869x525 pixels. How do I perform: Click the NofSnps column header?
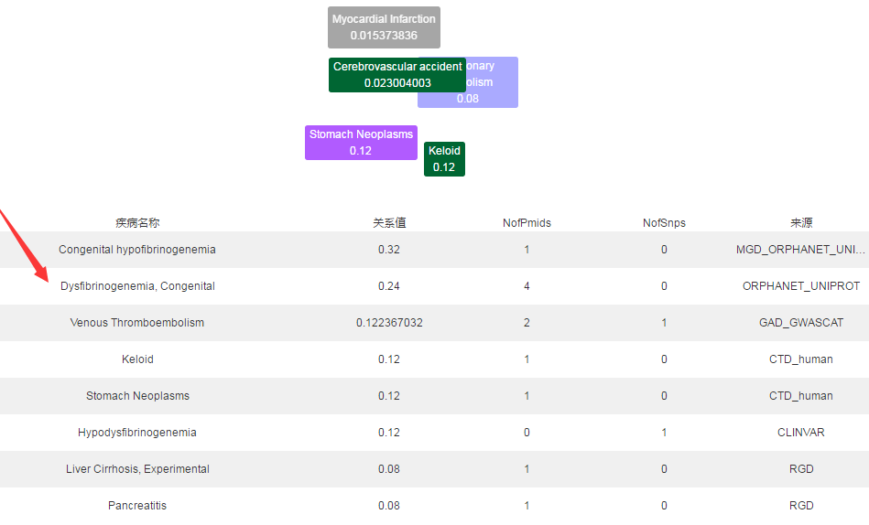pyautogui.click(x=664, y=222)
